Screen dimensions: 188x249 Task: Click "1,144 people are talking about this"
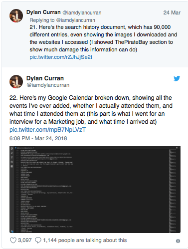(x=85, y=240)
